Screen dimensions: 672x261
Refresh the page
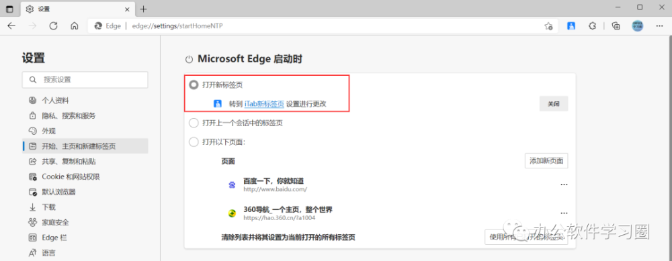click(54, 26)
